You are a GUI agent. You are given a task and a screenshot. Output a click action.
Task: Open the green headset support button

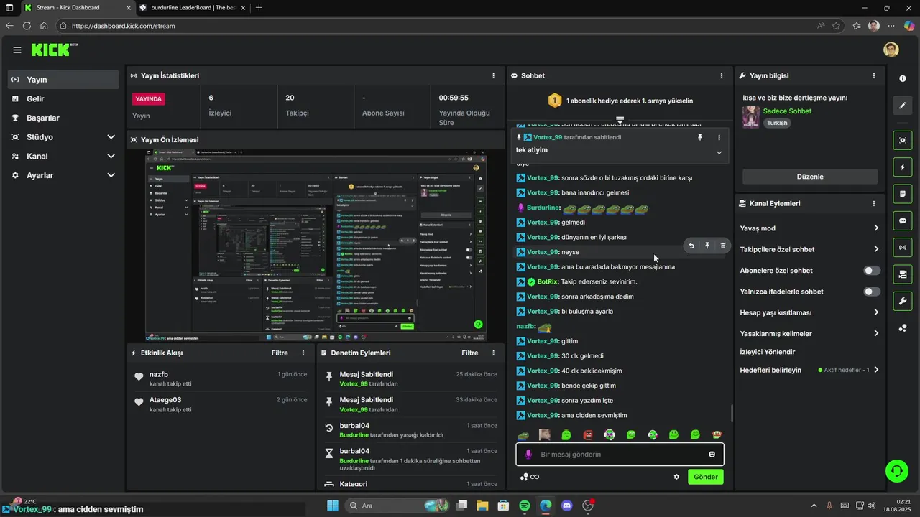[896, 471]
